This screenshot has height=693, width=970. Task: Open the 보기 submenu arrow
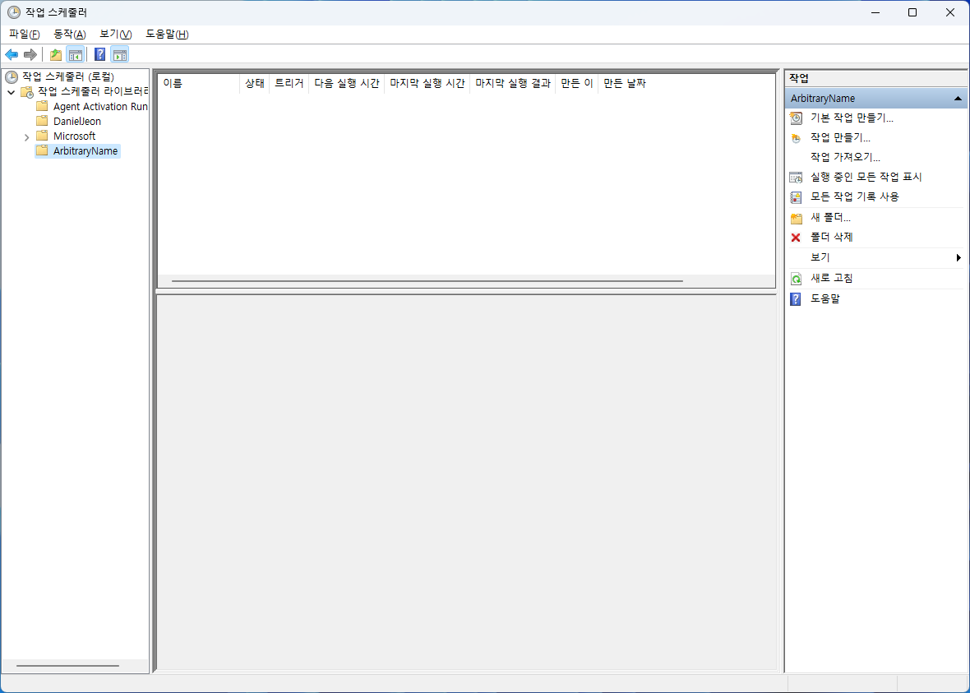(958, 257)
